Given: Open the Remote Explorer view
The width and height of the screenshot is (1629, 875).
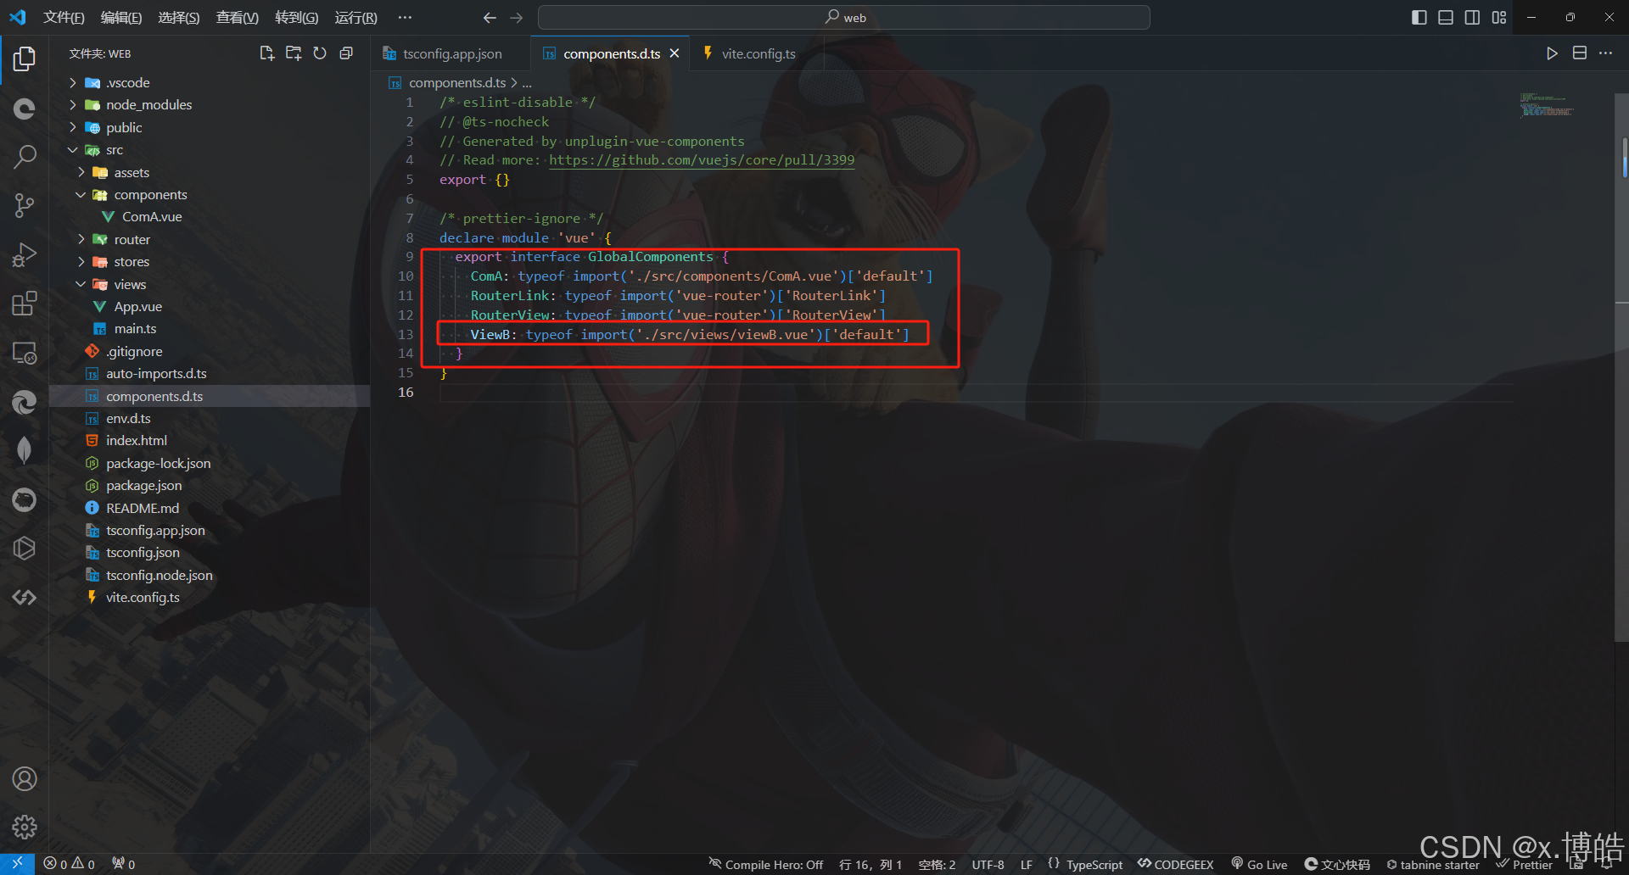Looking at the screenshot, I should 25,353.
